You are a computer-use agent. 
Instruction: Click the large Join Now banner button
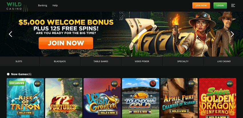tap(66, 43)
